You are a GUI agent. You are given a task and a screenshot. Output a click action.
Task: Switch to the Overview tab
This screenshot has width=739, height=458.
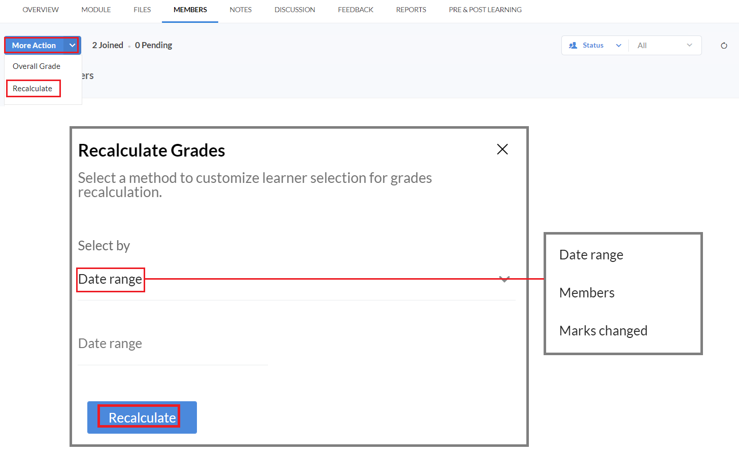tap(41, 10)
